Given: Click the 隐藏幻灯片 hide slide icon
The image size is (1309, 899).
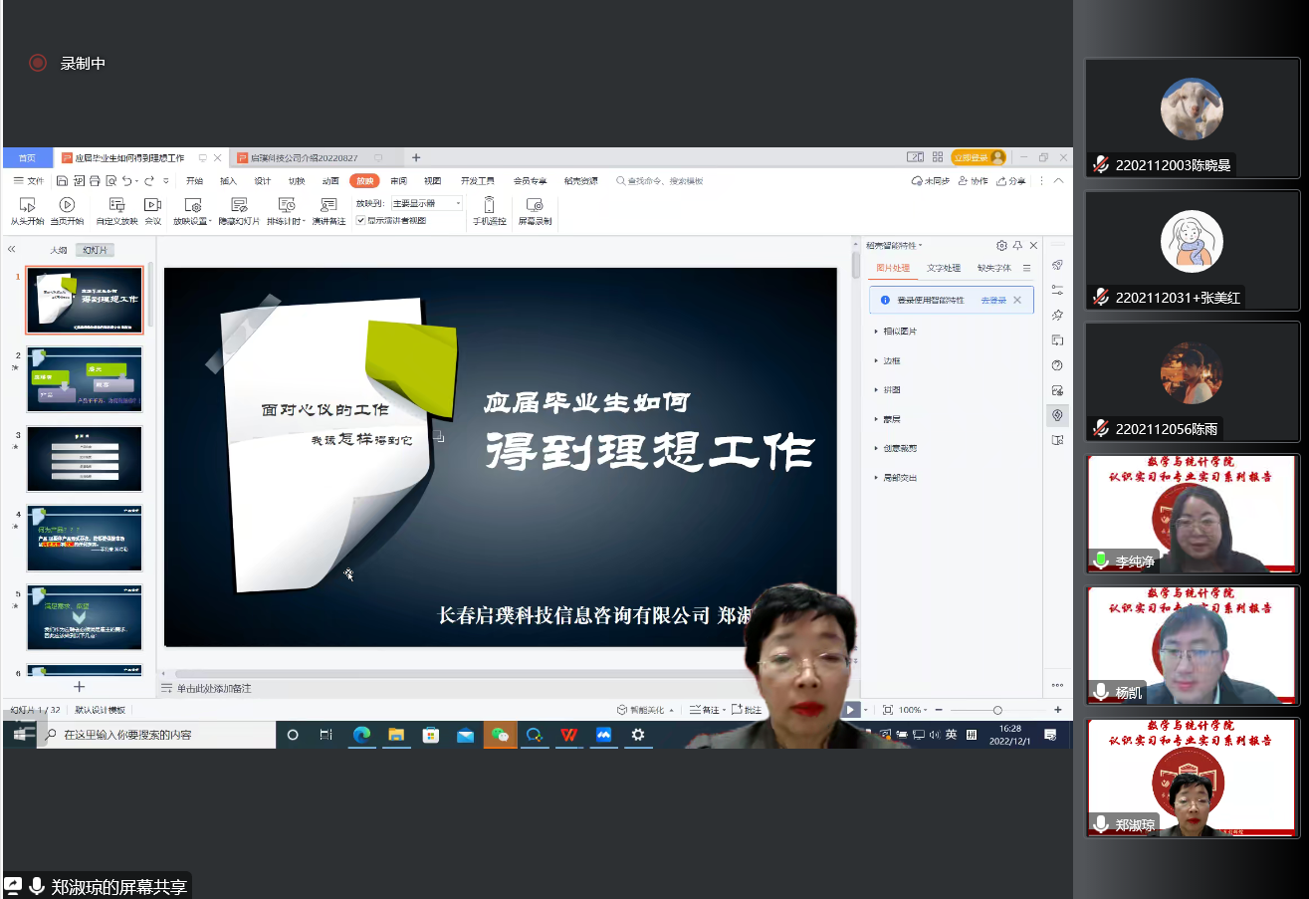Looking at the screenshot, I should pos(239,205).
